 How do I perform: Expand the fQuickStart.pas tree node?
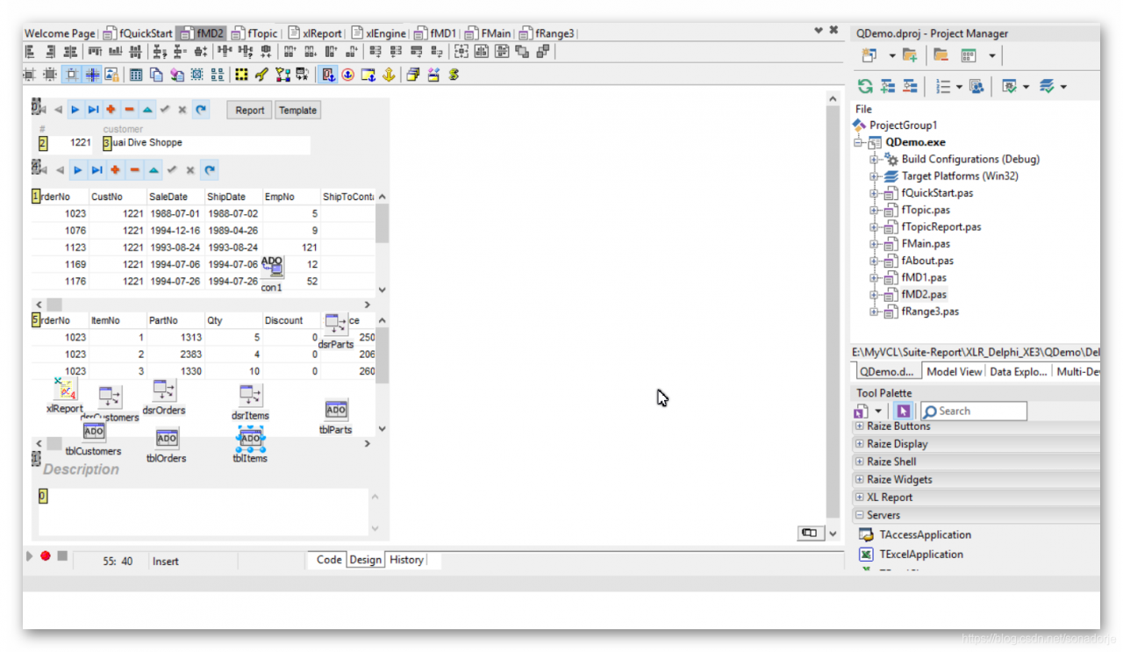pos(874,193)
